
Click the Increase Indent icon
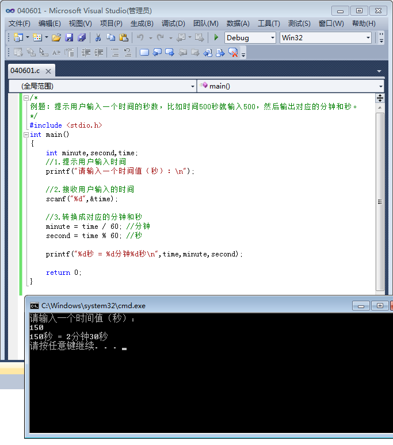tap(98, 52)
